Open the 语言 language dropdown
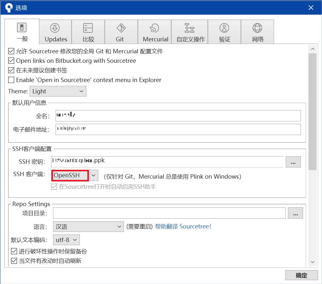 point(88,227)
